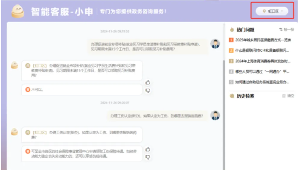Click the bot avatar beside the second reply
302x170 pixels.
coord(15,132)
